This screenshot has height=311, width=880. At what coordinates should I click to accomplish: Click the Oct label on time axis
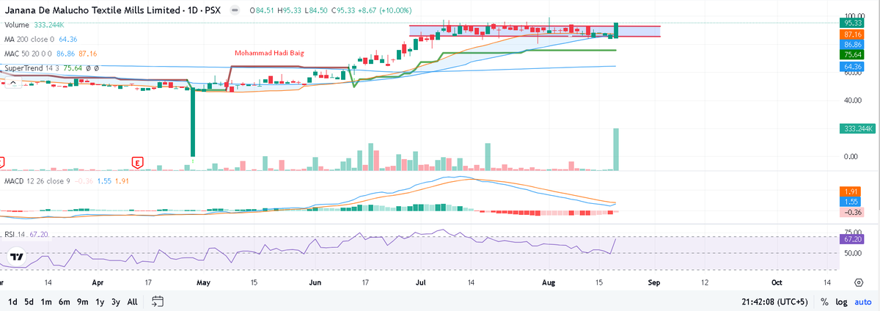(x=778, y=282)
